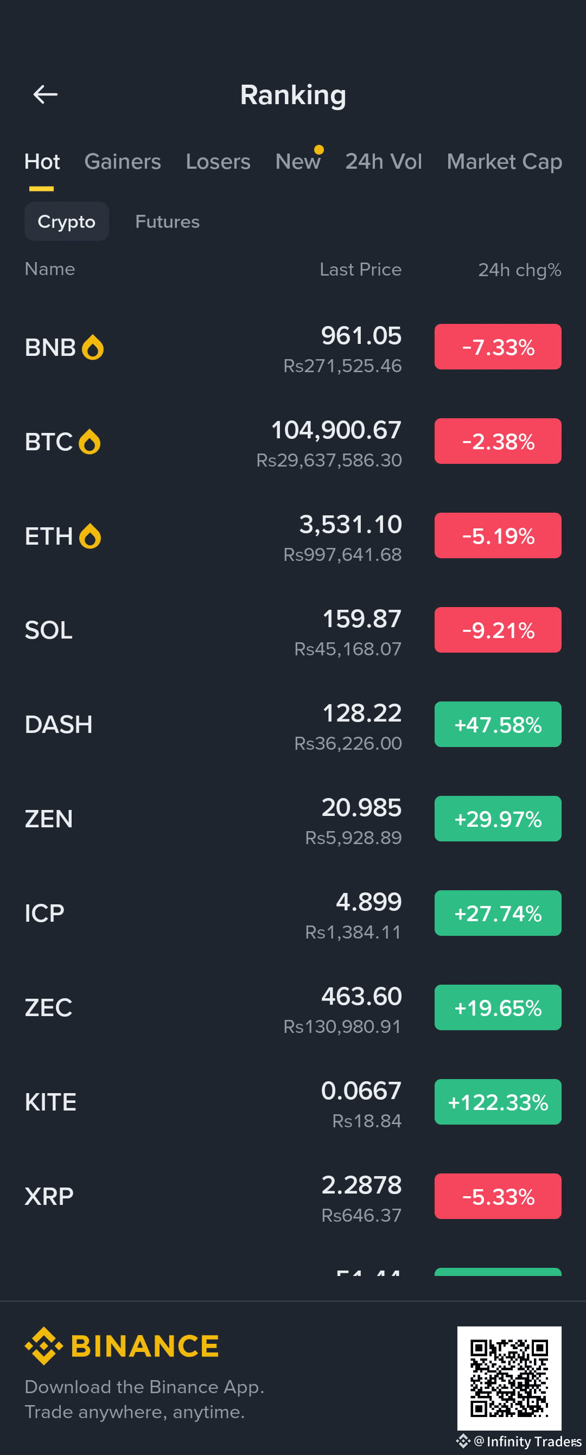Click the flame icon beside ETH
The image size is (586, 1455).
90,536
